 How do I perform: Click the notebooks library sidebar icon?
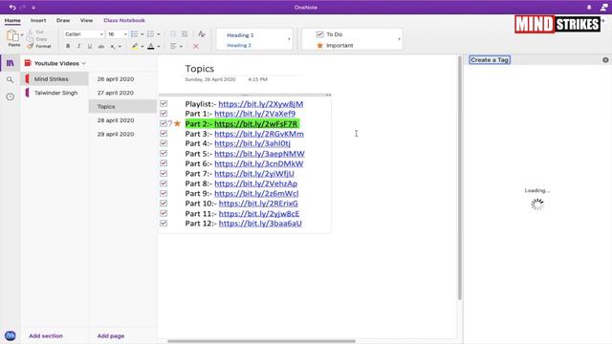(x=11, y=63)
